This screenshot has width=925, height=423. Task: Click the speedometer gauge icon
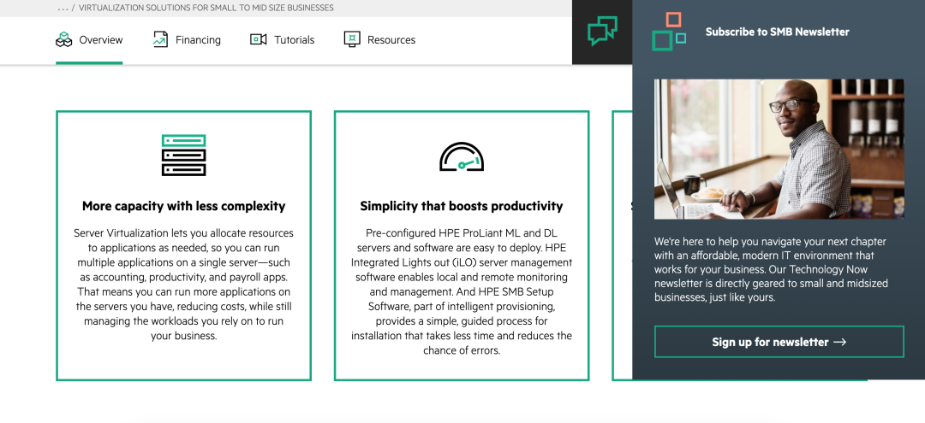(462, 156)
